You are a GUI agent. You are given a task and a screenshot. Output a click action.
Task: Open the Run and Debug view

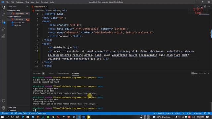(x=3, y=29)
